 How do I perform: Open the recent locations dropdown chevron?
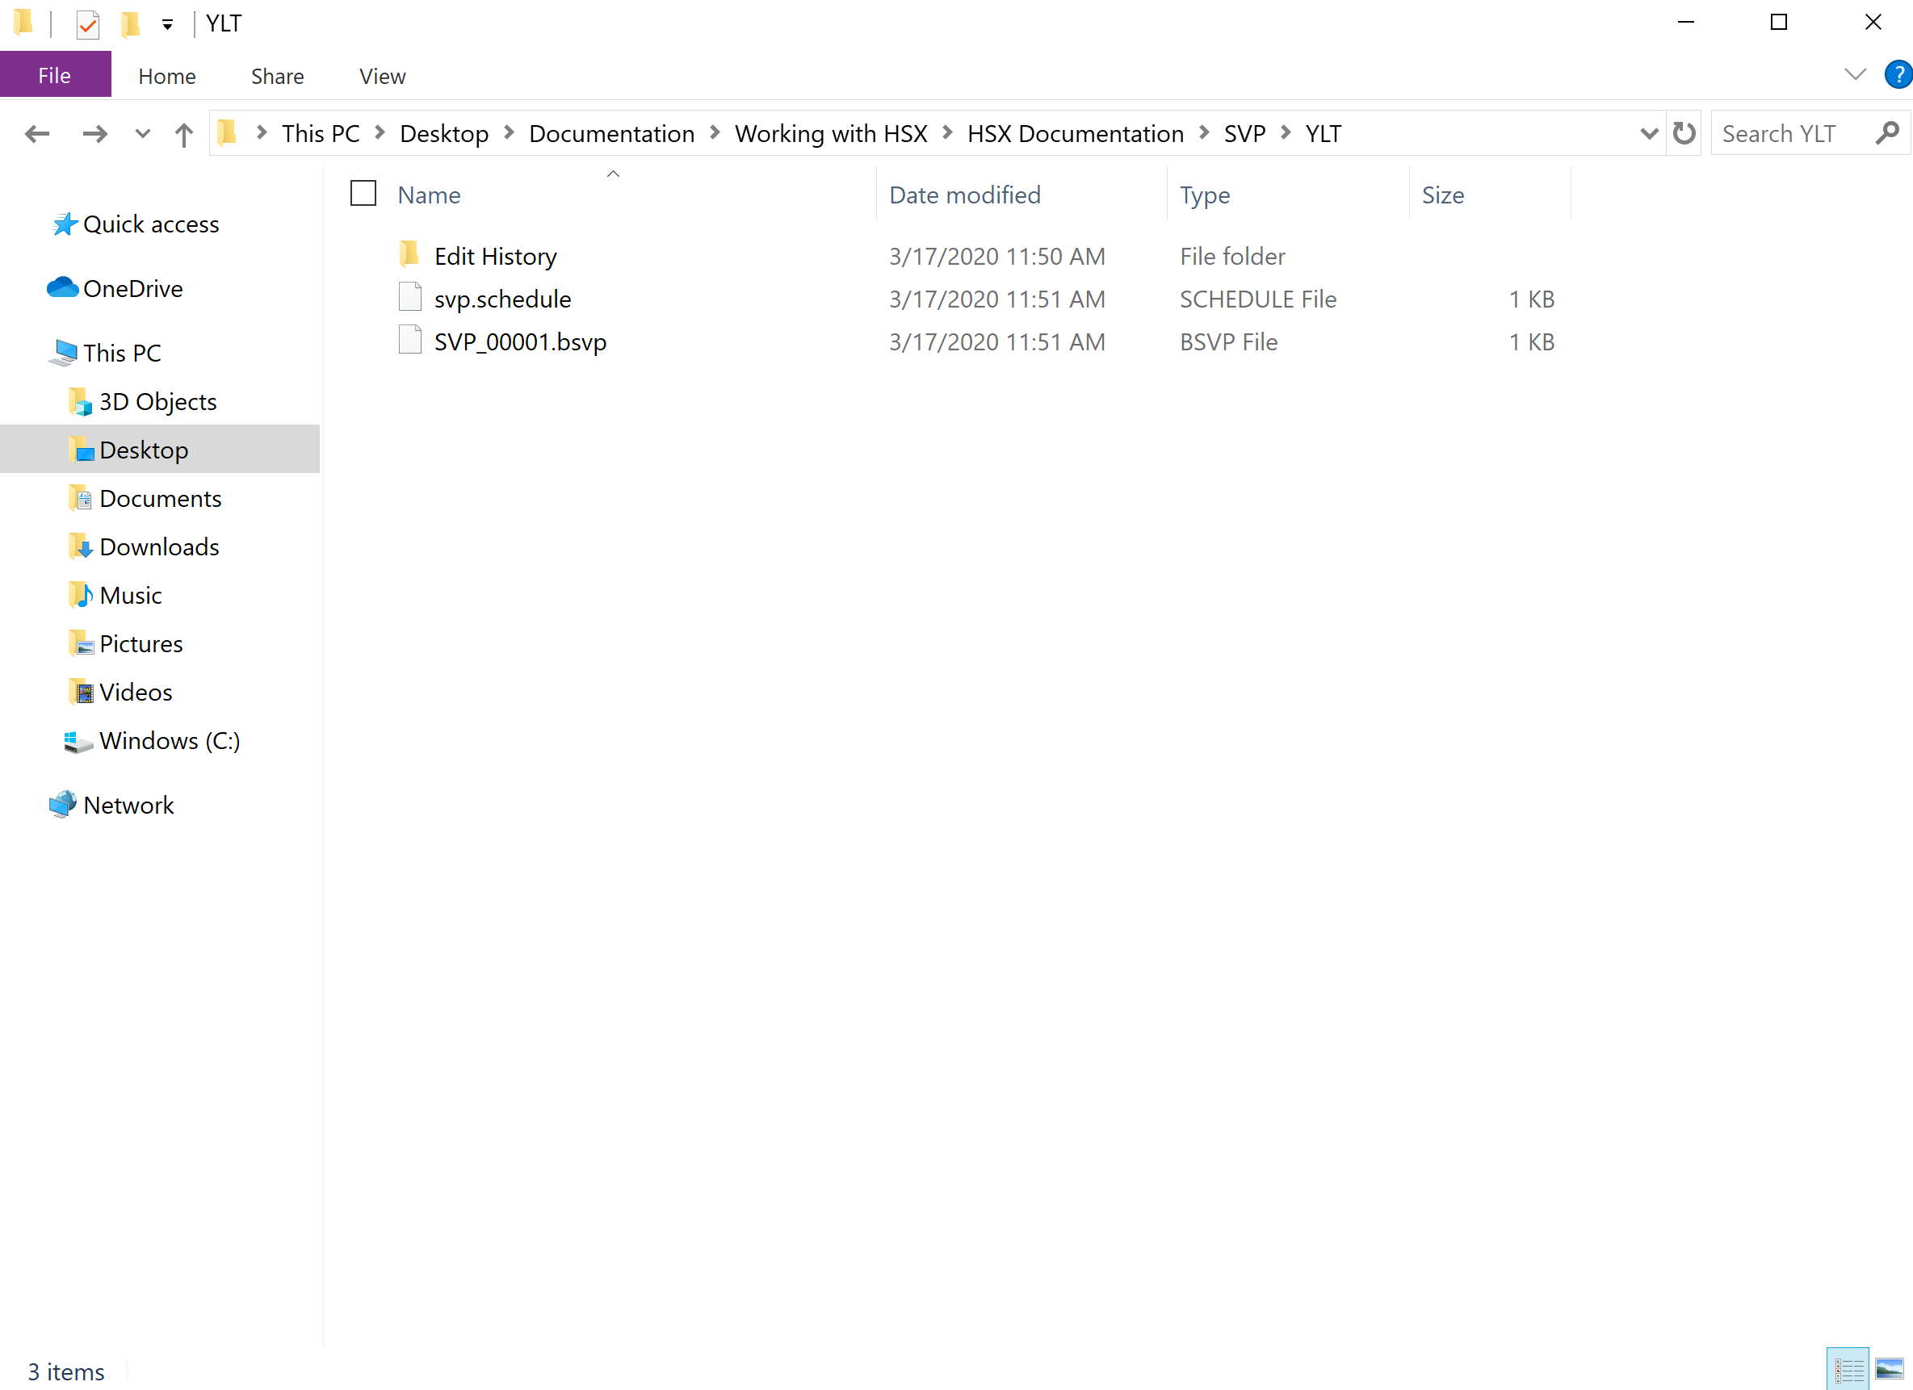tap(141, 133)
